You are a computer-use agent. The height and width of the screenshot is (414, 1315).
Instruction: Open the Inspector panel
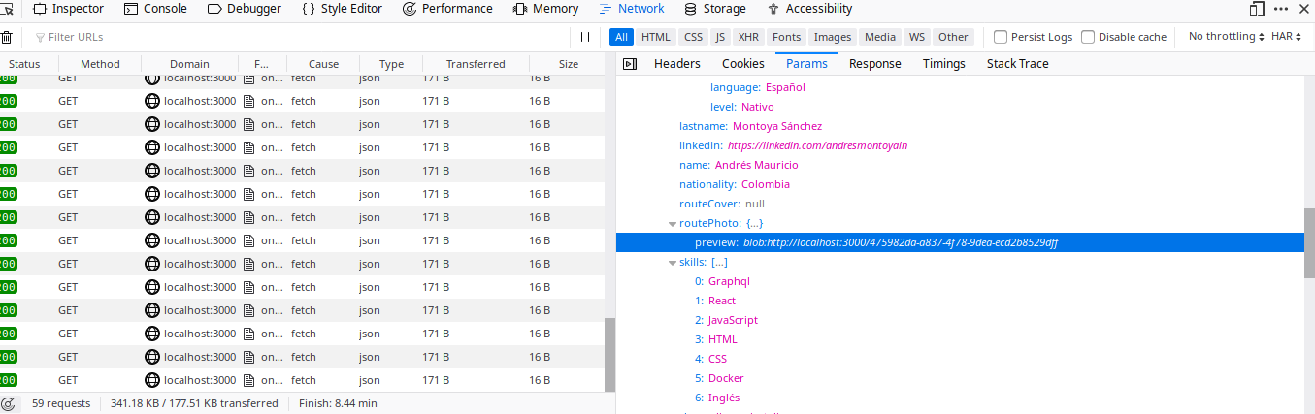tap(68, 9)
